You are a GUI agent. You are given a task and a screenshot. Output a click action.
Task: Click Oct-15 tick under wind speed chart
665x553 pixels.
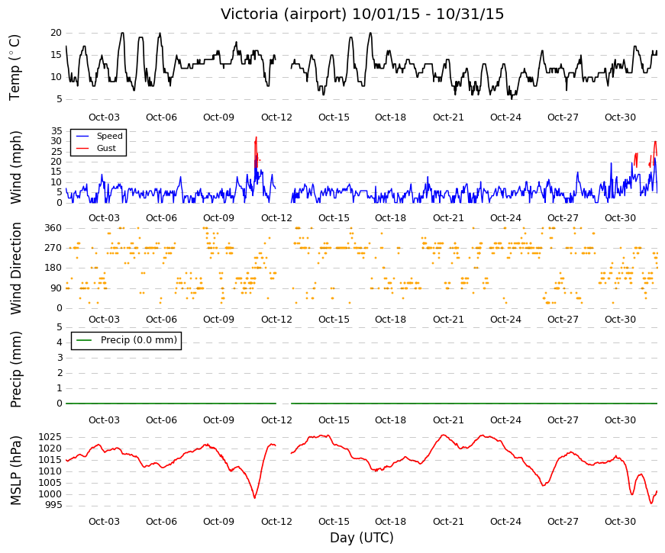point(334,218)
